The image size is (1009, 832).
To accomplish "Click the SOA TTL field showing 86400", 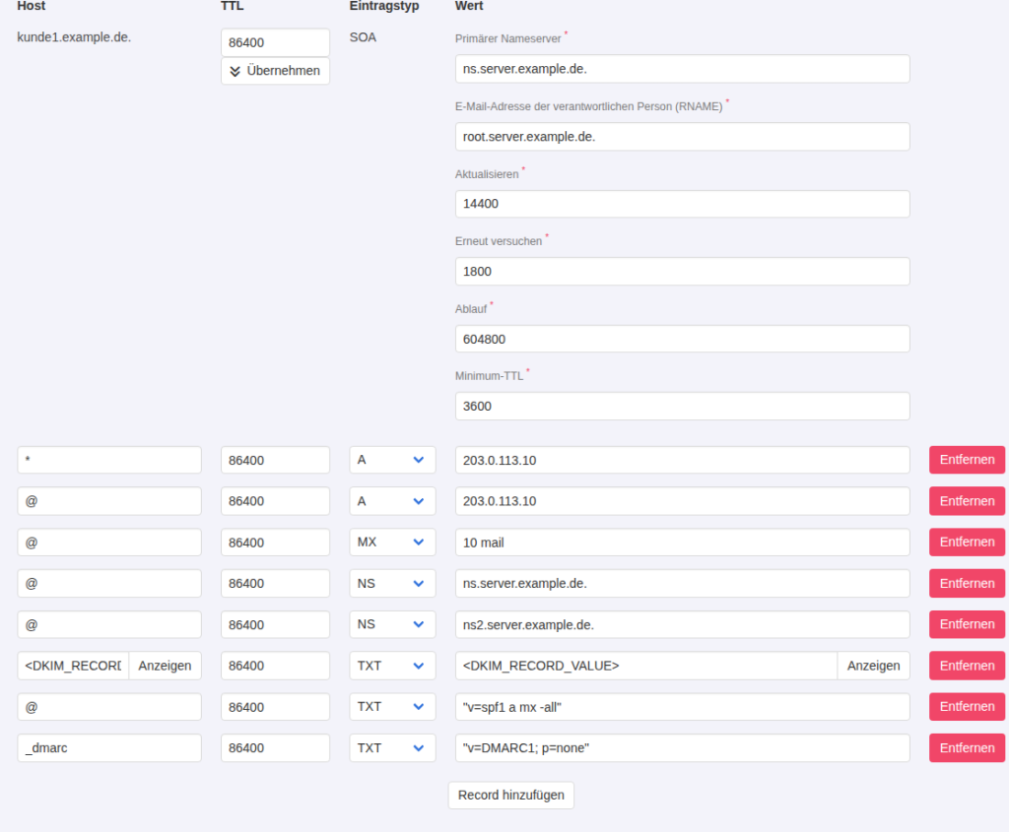I will click(x=275, y=42).
